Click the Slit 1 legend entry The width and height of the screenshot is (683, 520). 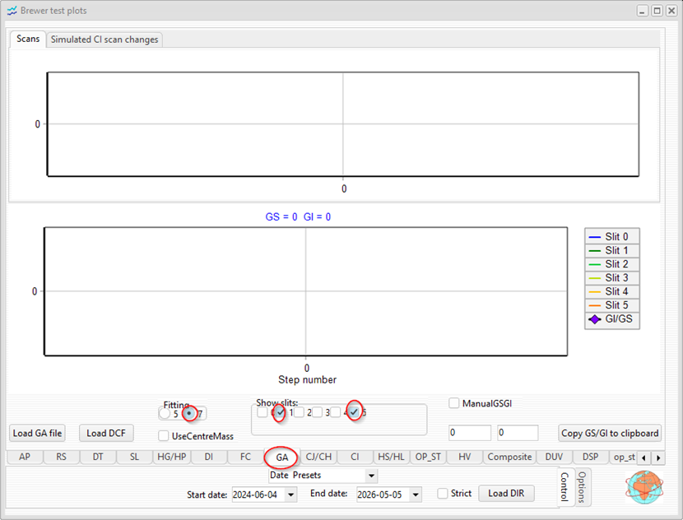tap(612, 250)
